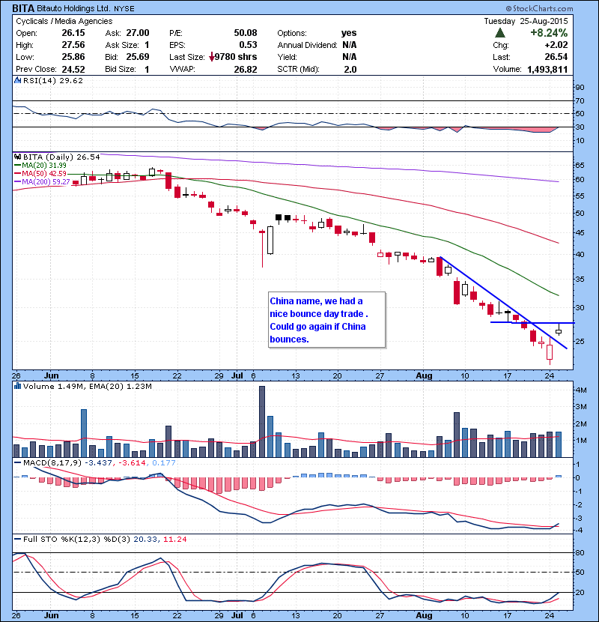Click the green up-triangle price change icon

(500, 33)
